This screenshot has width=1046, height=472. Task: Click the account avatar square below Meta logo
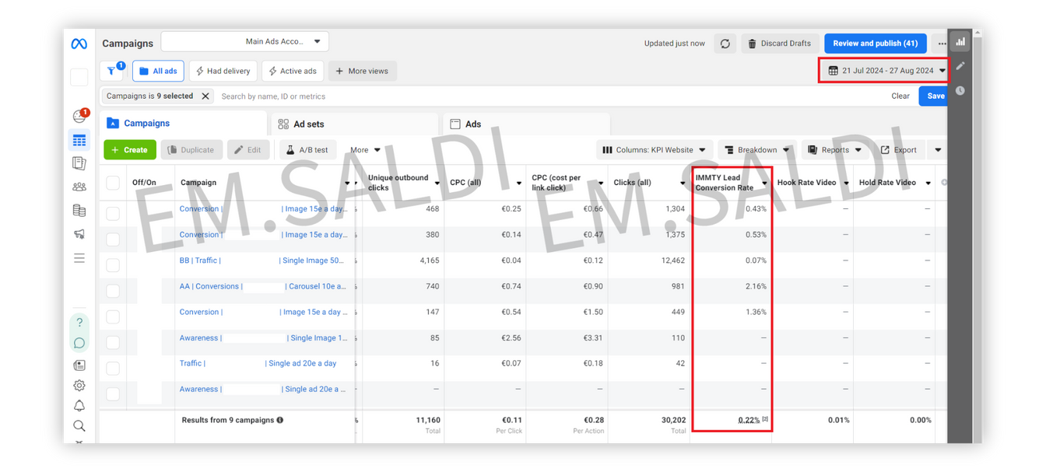point(79,77)
